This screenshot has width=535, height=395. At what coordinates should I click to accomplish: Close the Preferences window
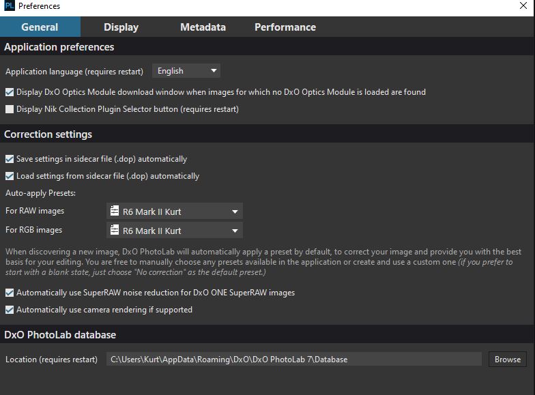(x=523, y=6)
